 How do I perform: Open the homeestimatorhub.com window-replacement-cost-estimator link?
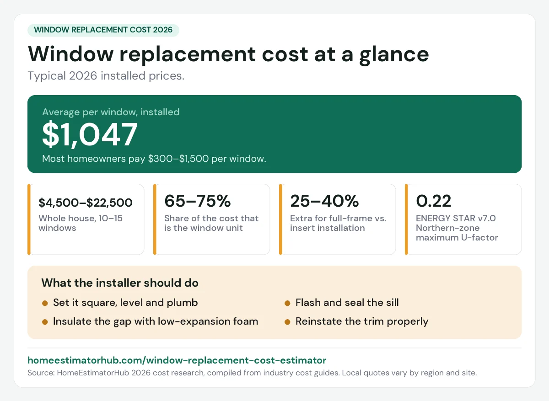tap(177, 360)
